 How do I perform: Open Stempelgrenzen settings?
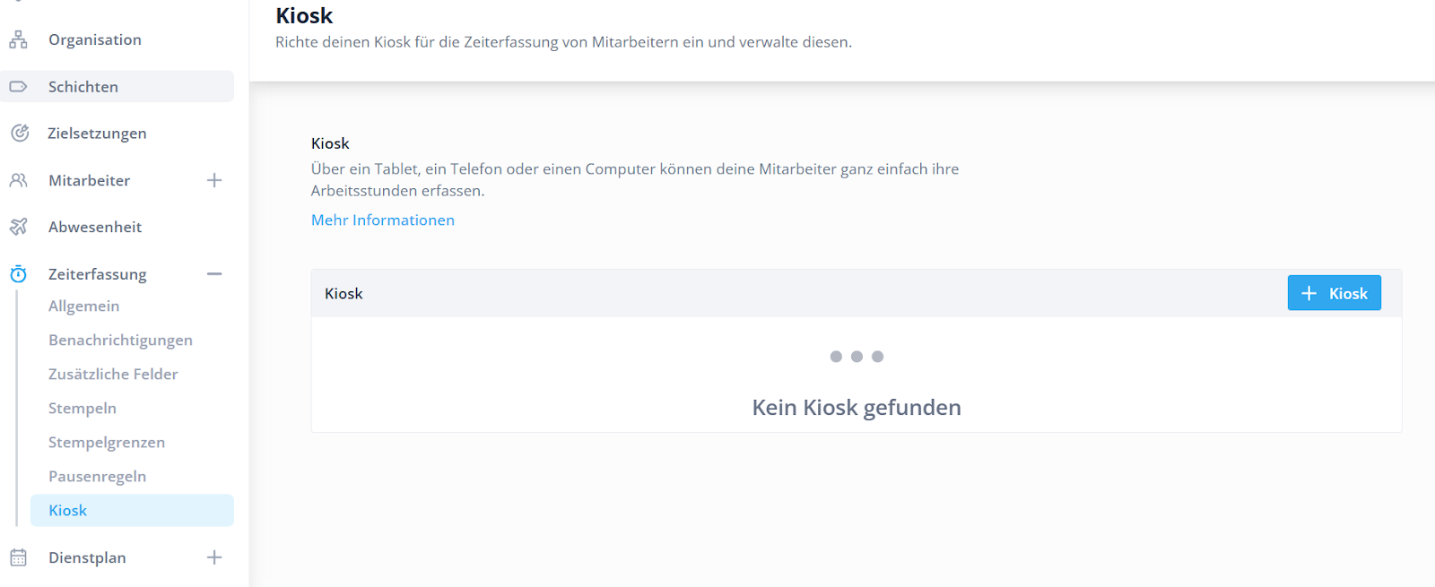tap(107, 443)
